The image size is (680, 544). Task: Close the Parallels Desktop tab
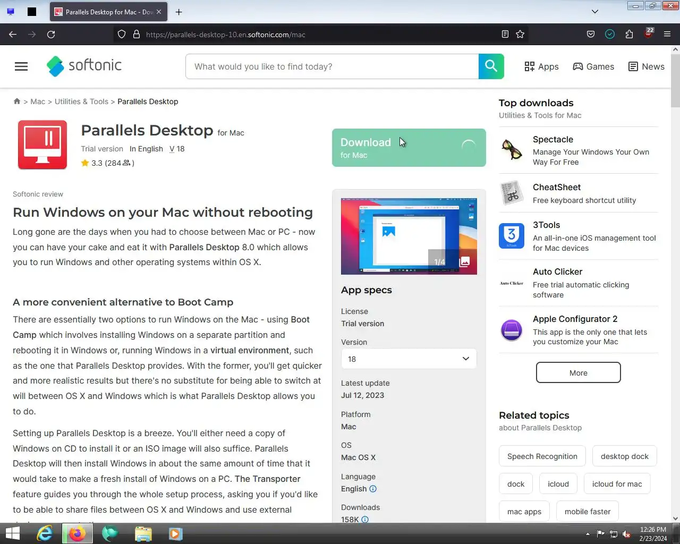click(159, 12)
